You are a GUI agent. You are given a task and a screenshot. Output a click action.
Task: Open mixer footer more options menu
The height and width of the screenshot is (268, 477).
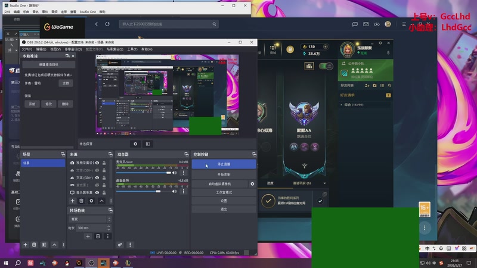tap(130, 245)
